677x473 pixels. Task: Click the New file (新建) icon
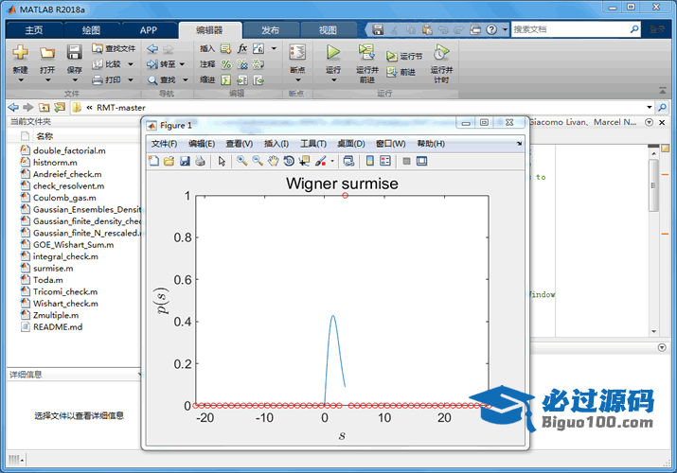[x=20, y=52]
